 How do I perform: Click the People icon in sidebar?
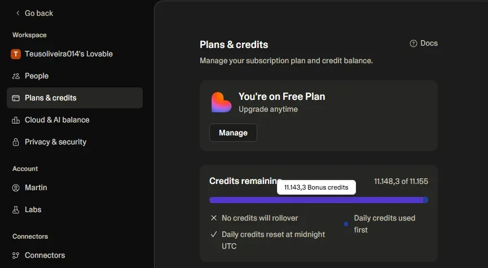16,76
